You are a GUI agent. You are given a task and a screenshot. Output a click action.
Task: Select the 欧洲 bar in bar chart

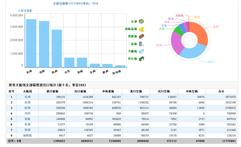[57, 48]
